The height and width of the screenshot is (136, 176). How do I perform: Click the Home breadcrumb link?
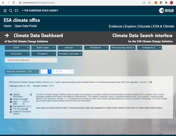[x=8, y=26]
